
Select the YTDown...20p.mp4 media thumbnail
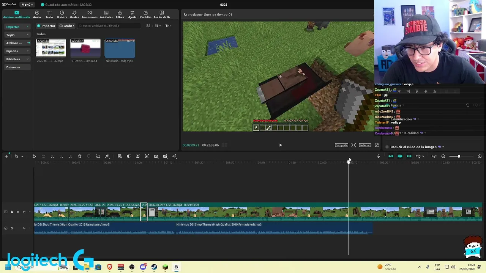pyautogui.click(x=85, y=48)
